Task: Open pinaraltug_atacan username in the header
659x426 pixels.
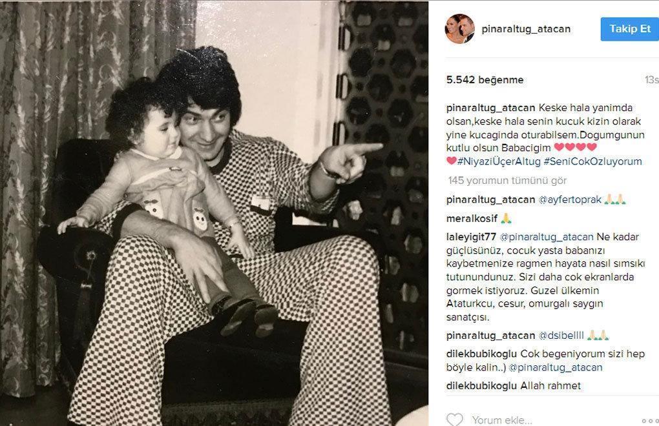Action: [526, 29]
